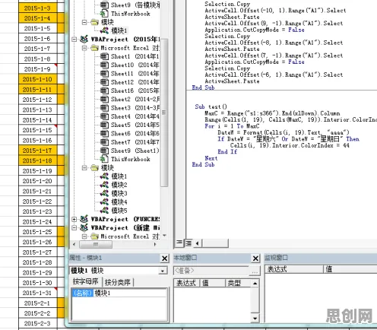
Task: Collapse Microsoft Excel 对象 folder above Sheet1 (2014年1
Action: (84, 48)
